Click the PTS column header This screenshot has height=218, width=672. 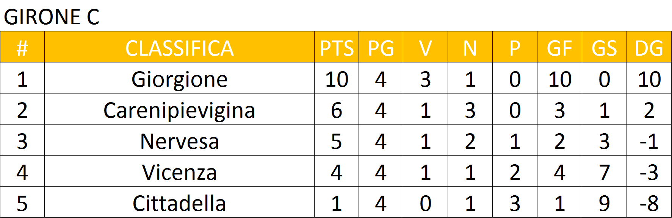tap(337, 47)
